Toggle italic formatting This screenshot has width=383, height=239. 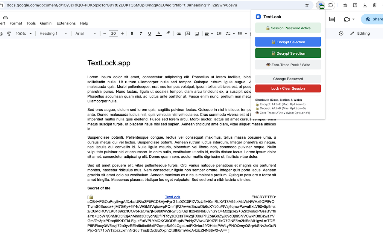point(141,33)
